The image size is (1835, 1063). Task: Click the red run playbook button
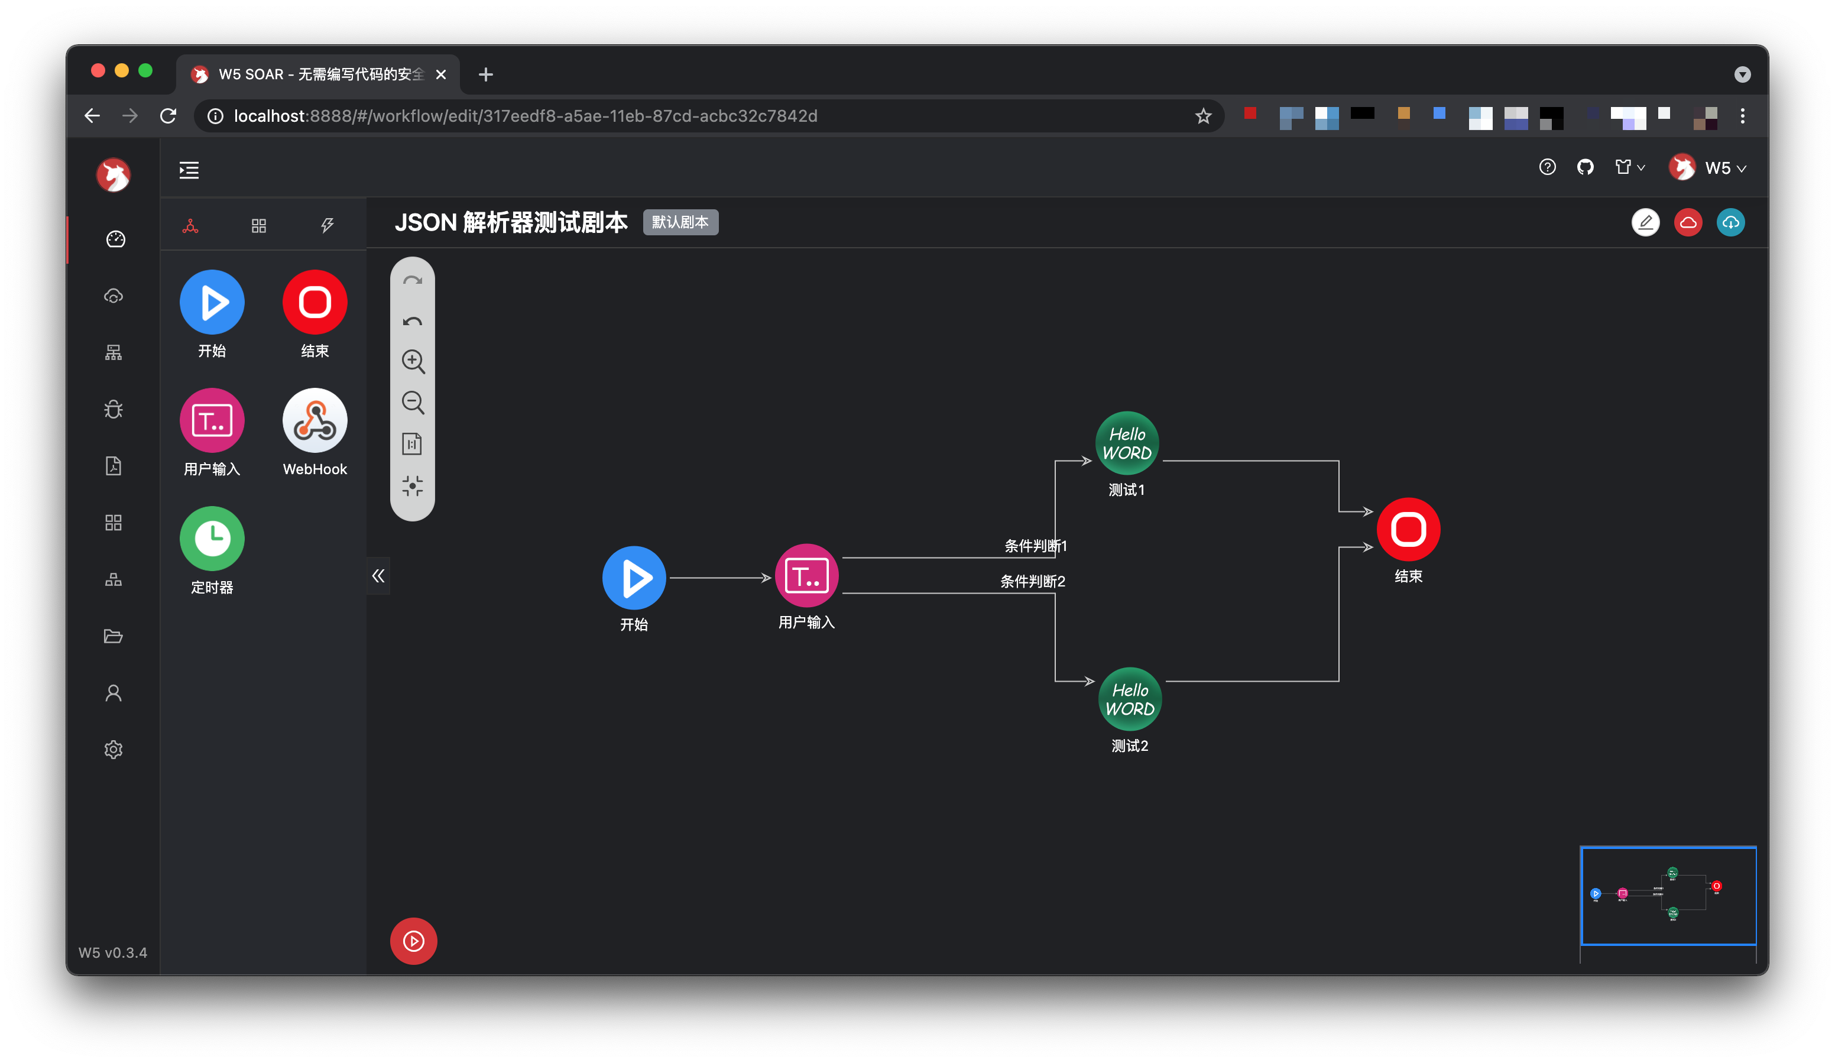414,941
